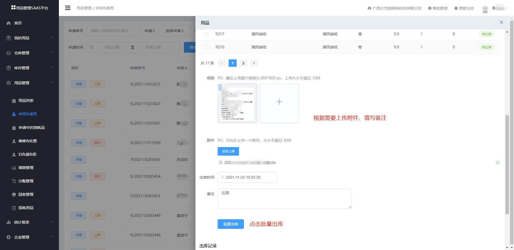Click the 企业管理 gear icon
This screenshot has width=514, height=250.
click(9, 237)
